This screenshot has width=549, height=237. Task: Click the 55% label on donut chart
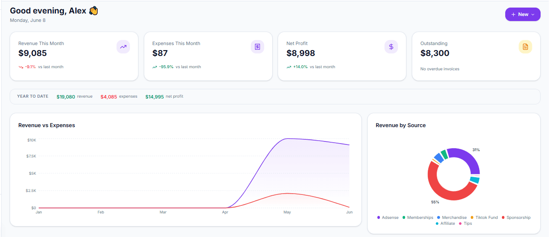(x=435, y=202)
